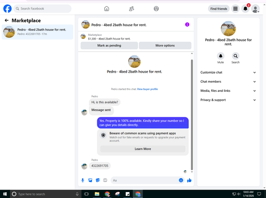The image size is (266, 198).
Task: Send a thumbs-up like
Action: coord(189,180)
